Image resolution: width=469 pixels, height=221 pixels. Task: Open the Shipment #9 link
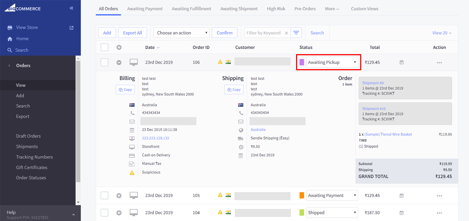[x=373, y=83]
